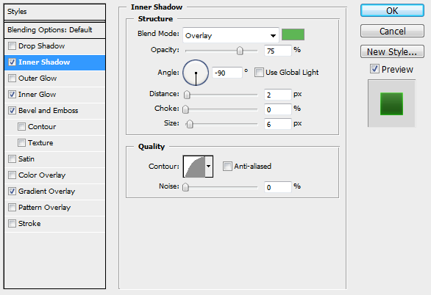The image size is (431, 295).
Task: Enable the Outer Glow checkbox
Action: [x=12, y=78]
